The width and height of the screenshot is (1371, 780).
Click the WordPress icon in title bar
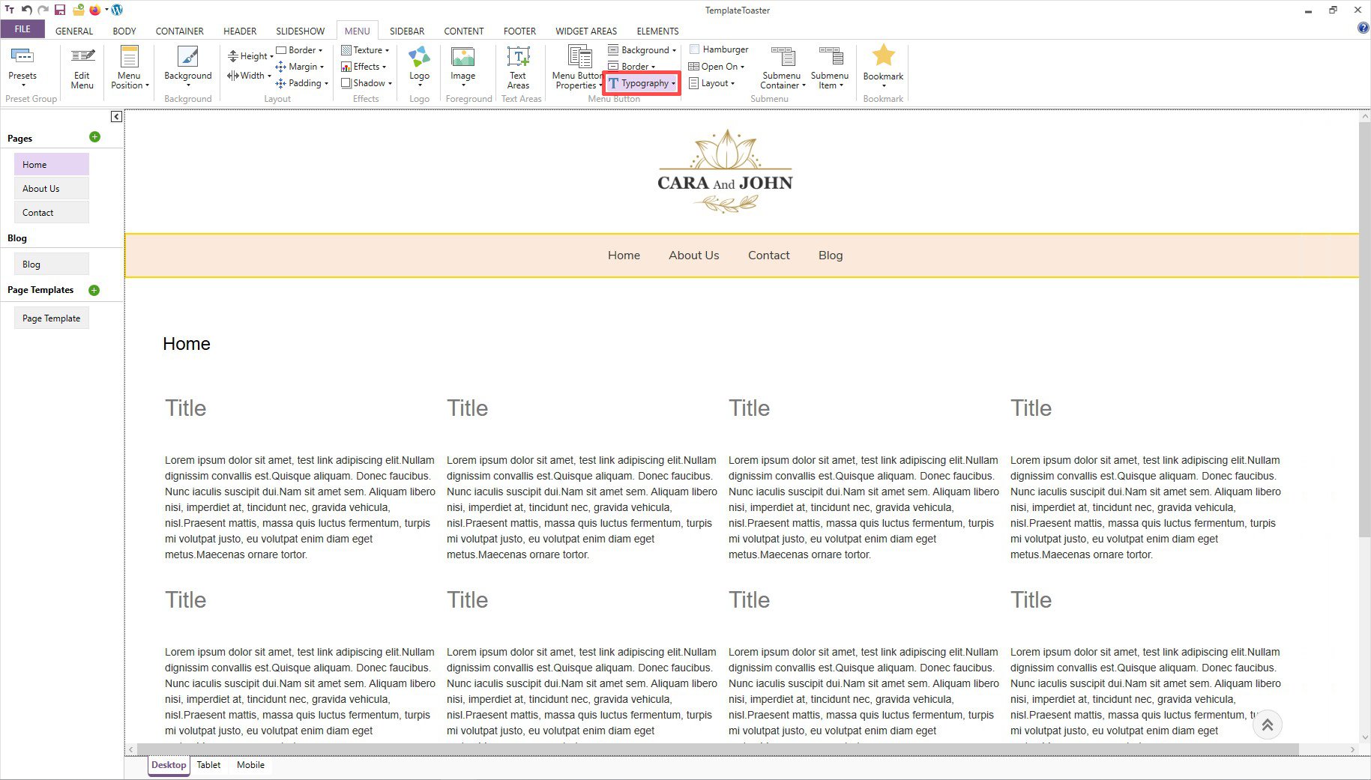point(117,10)
